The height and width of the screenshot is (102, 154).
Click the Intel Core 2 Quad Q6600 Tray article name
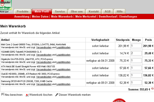coord(33,45)
